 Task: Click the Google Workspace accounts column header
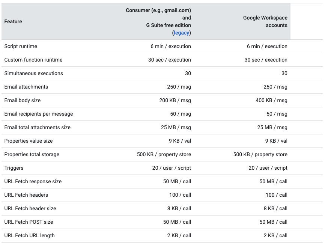[265, 21]
